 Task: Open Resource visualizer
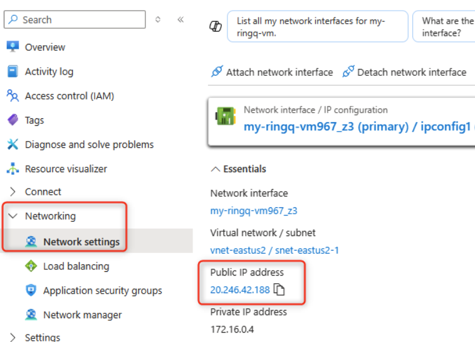point(66,168)
